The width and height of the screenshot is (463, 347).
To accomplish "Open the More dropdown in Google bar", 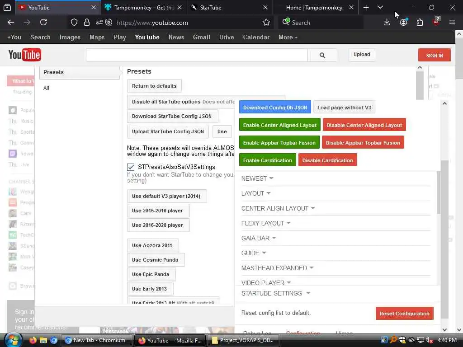I will 288,37.
